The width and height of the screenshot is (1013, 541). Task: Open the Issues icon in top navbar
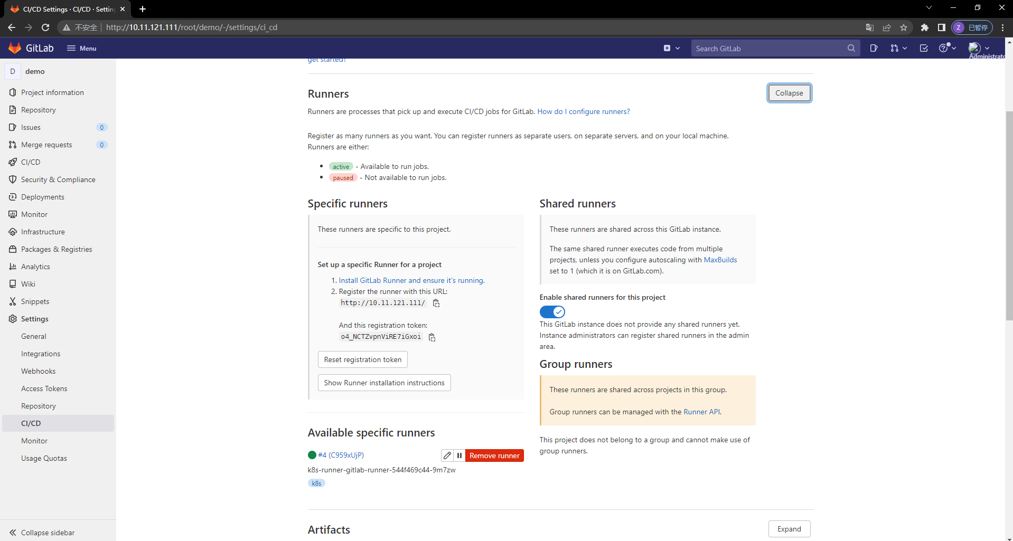pyautogui.click(x=874, y=48)
